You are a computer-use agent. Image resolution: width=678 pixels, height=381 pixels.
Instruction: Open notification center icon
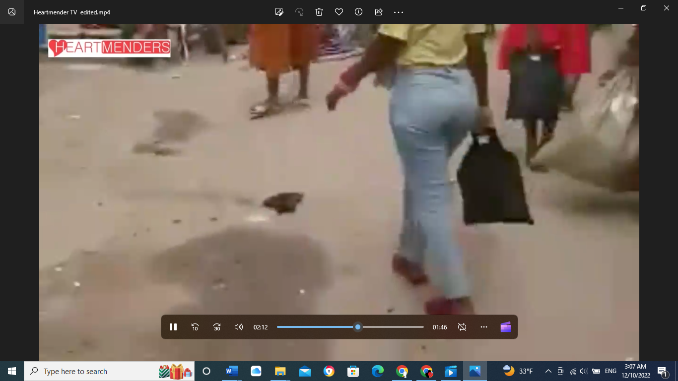pos(663,371)
